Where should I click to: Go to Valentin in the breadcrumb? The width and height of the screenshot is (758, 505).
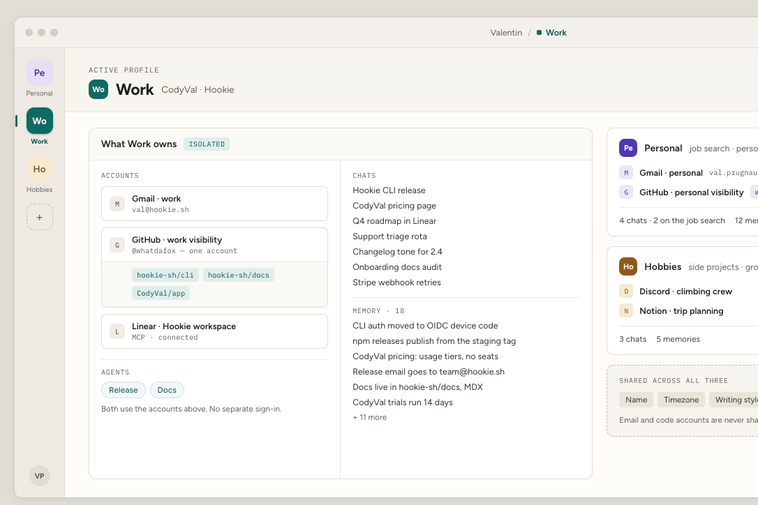pos(505,32)
